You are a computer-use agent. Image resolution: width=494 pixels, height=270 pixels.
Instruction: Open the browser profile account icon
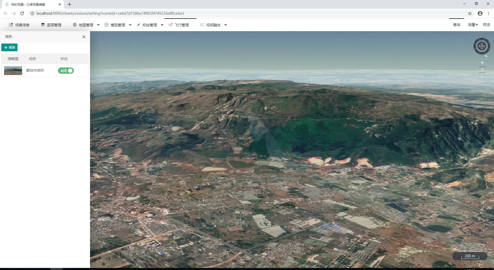click(480, 13)
